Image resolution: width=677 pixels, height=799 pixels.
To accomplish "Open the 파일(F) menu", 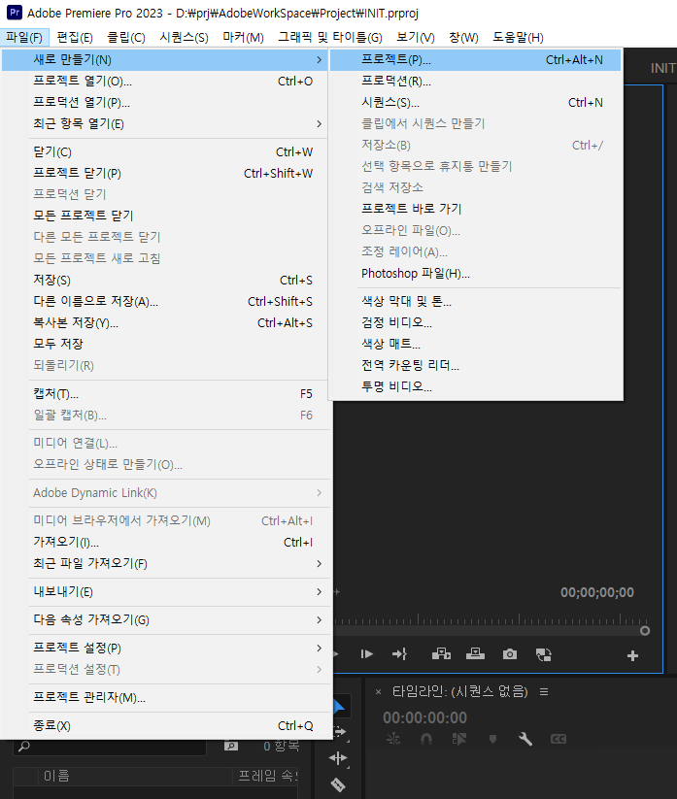I will pos(24,38).
